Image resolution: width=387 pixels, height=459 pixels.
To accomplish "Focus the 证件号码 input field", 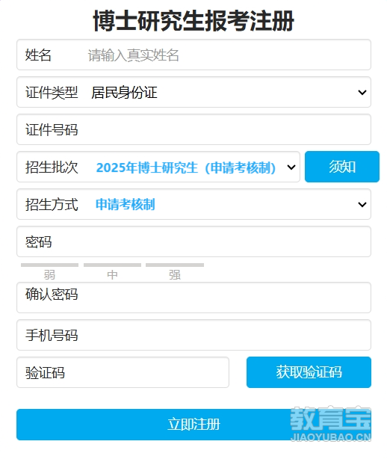I will (x=193, y=129).
